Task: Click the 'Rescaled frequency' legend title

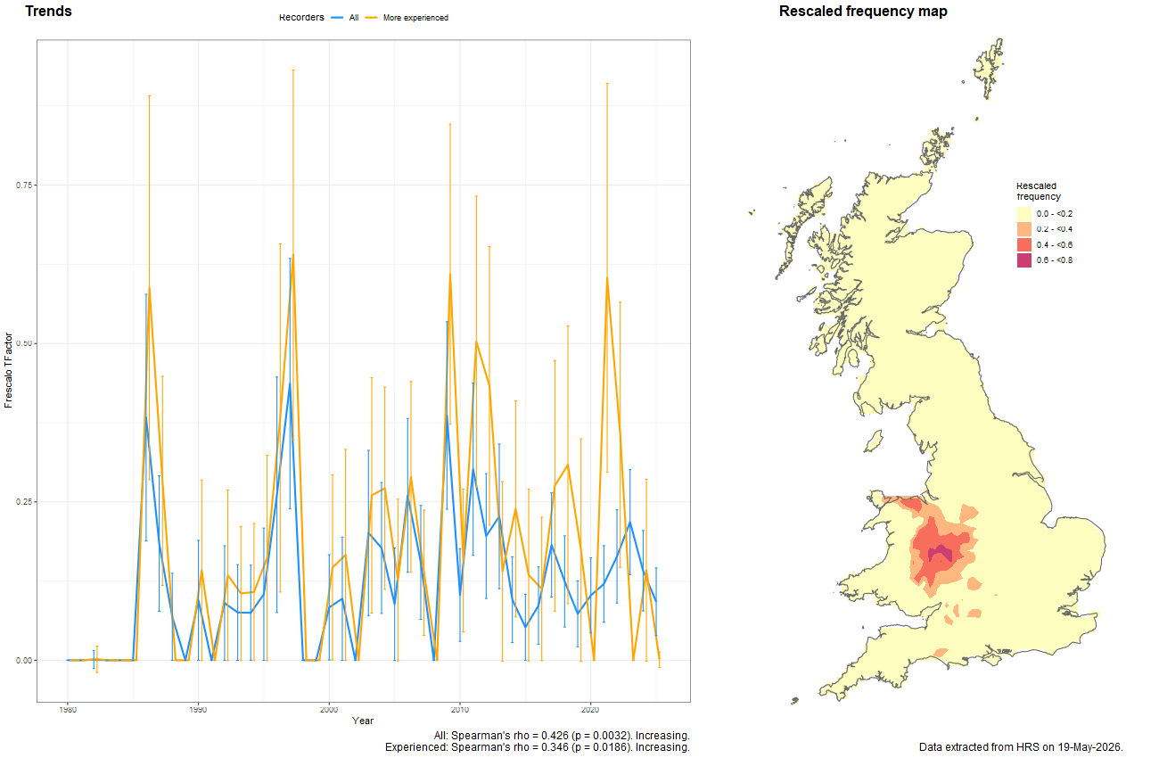Action: pos(1039,191)
